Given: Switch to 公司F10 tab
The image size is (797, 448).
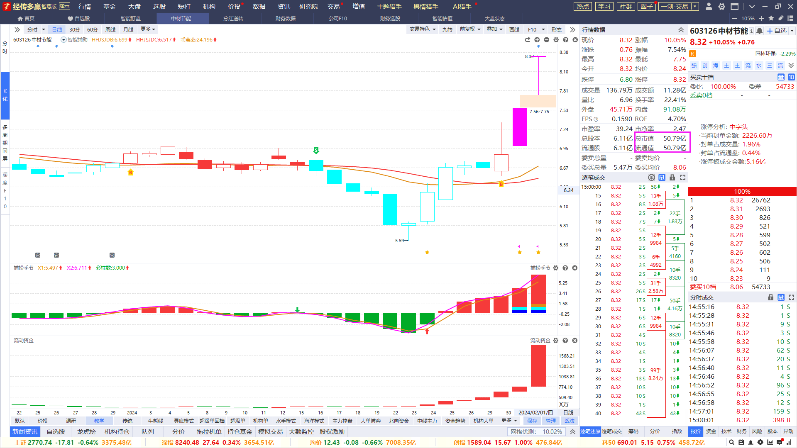Looking at the screenshot, I should click(338, 18).
